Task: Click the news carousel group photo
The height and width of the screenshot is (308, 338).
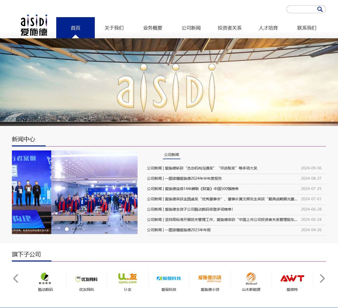Action: 94,192
